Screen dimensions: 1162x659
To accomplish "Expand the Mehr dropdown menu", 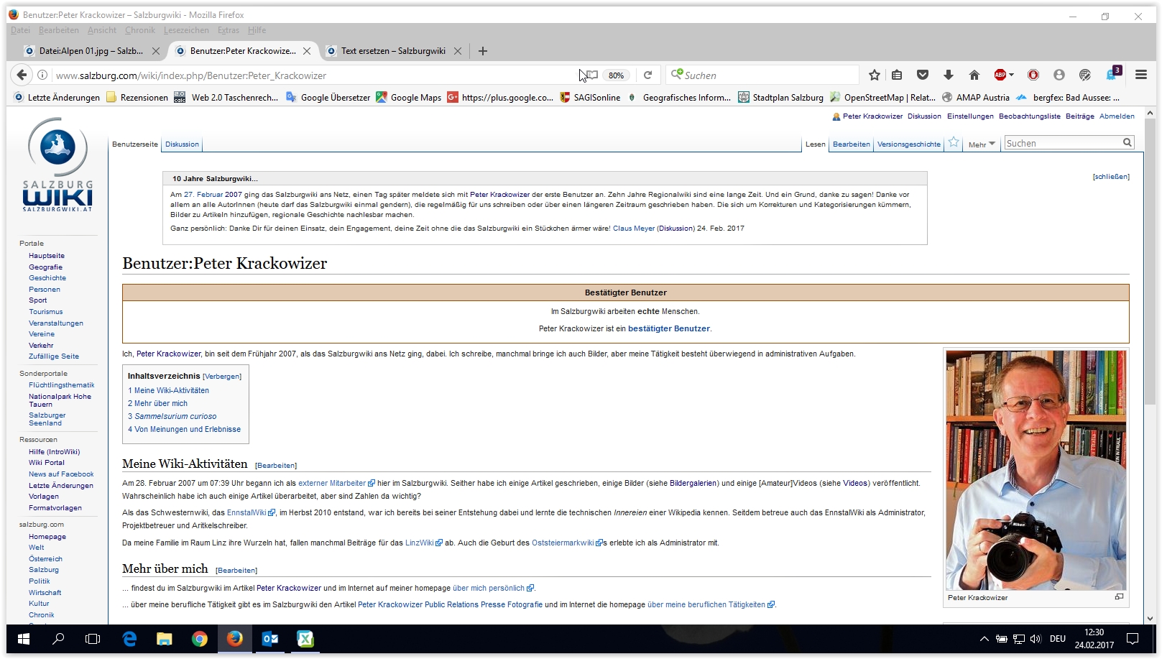I will (982, 144).
